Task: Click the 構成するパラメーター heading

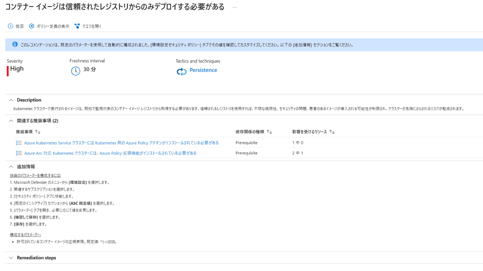Action: click(26, 235)
